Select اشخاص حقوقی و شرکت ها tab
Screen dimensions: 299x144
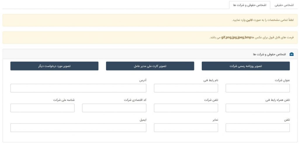pos(249,5)
